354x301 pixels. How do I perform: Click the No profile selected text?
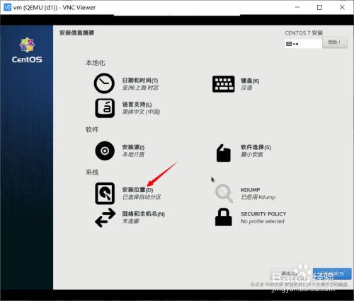[x=263, y=221]
